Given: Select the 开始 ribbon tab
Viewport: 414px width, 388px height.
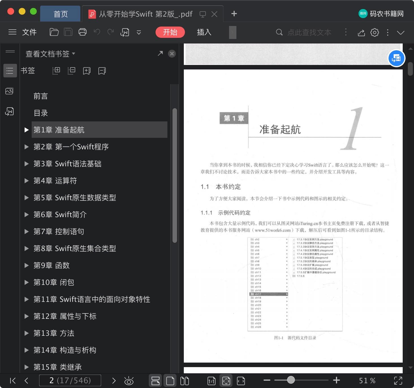Looking at the screenshot, I should (x=170, y=32).
